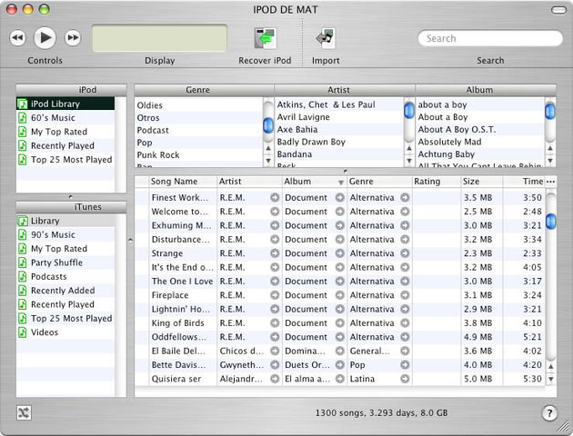Open help with the question mark button
573x436 pixels.
548,413
